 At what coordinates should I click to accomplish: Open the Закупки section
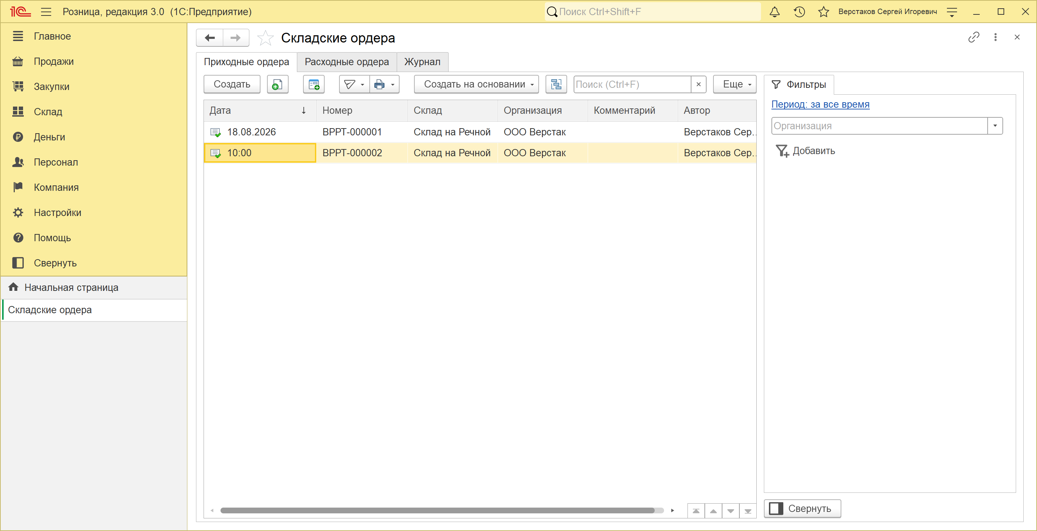tap(93, 86)
